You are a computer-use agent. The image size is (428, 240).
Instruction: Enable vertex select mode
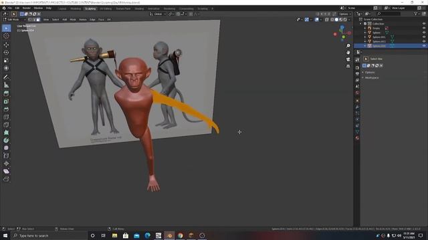pyautogui.click(x=29, y=19)
